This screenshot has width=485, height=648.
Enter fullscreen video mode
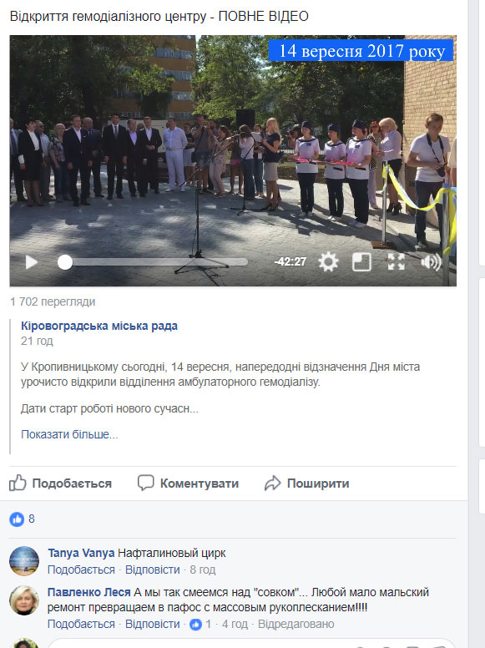397,262
